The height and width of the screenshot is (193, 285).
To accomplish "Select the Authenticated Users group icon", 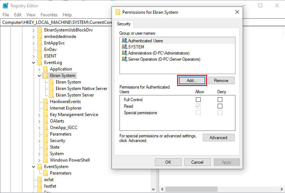I will click(x=125, y=41).
